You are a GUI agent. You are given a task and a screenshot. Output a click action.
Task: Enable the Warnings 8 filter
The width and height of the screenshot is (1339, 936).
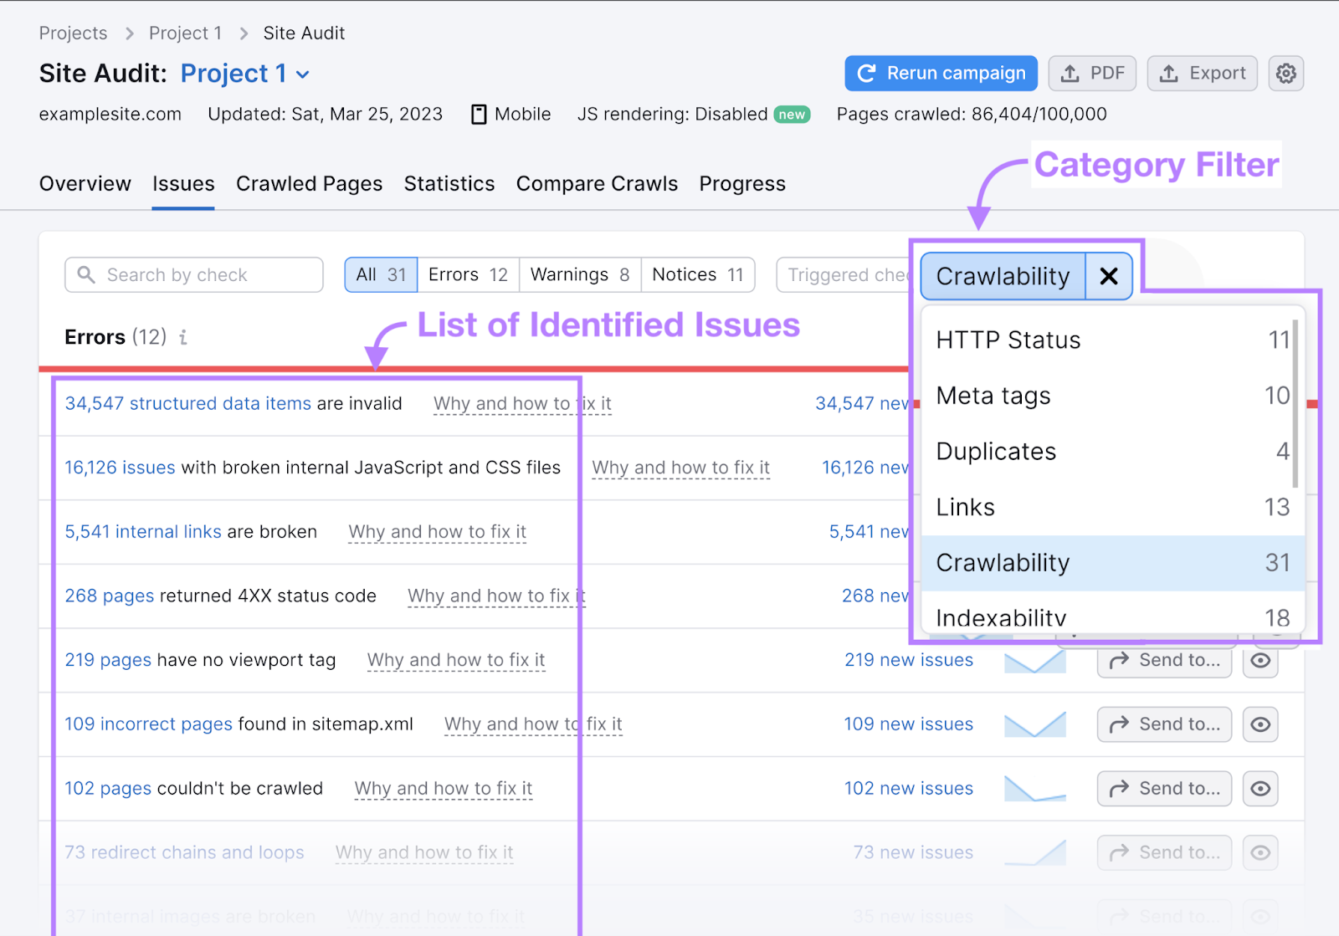coord(579,274)
